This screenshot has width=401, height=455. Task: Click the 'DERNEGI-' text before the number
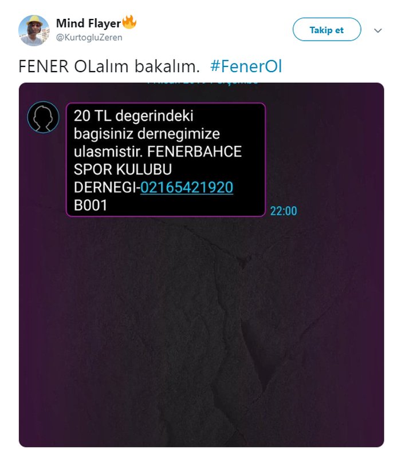107,187
